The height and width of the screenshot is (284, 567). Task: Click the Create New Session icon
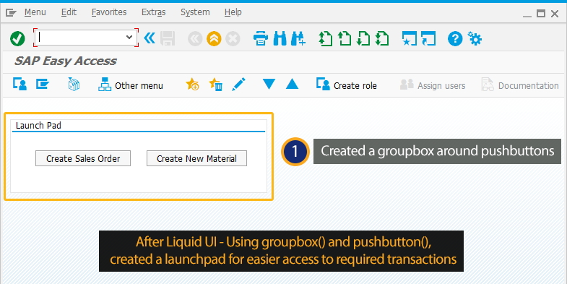click(x=410, y=38)
